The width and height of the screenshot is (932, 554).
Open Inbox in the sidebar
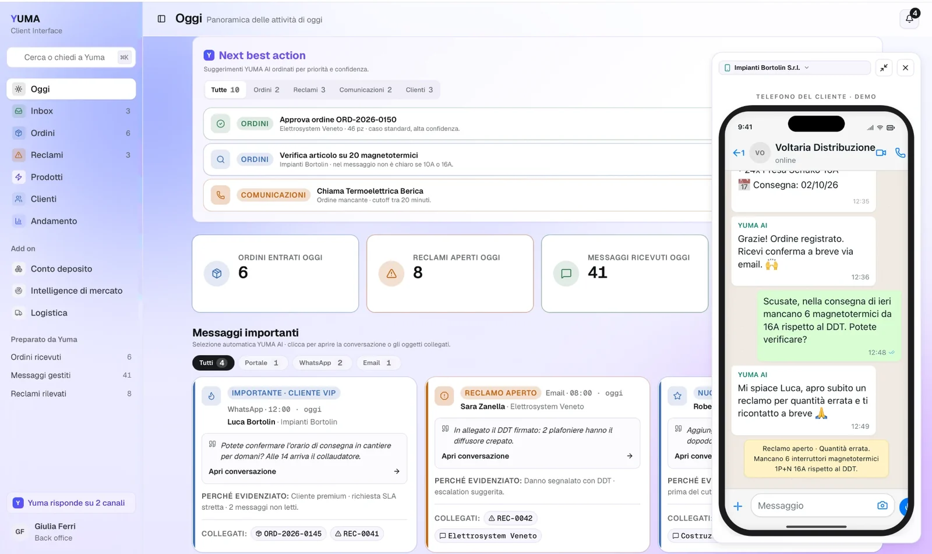click(71, 111)
